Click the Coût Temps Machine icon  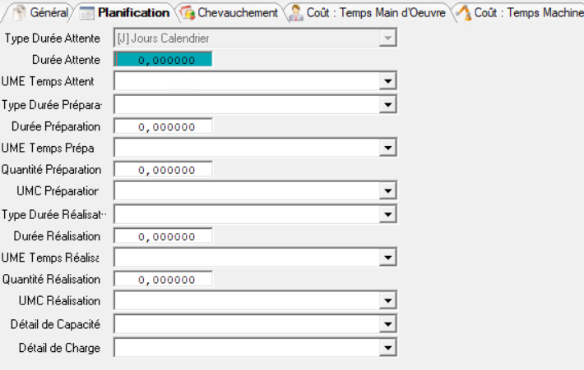click(x=464, y=13)
